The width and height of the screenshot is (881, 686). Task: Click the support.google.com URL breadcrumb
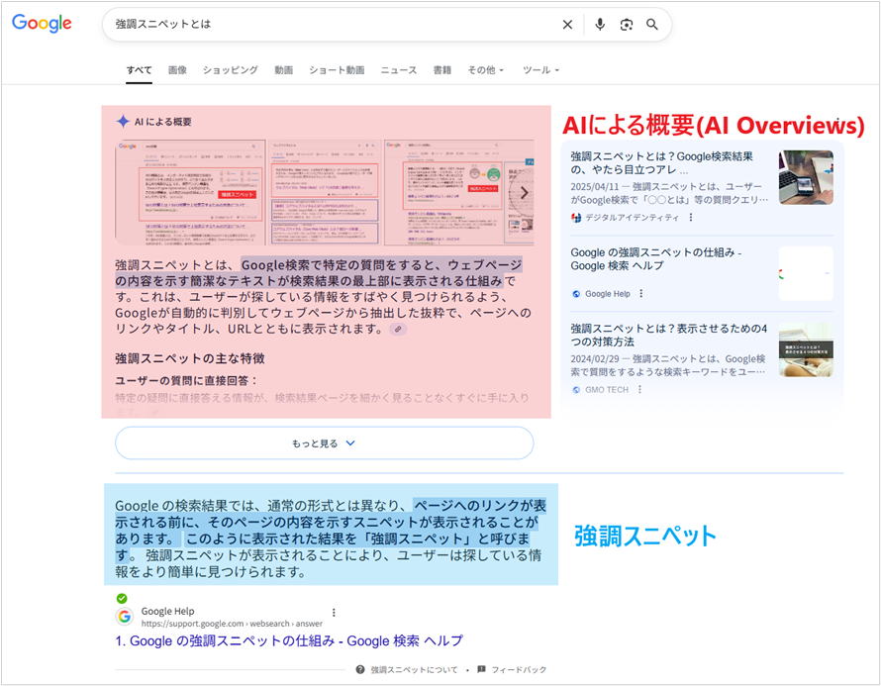point(232,624)
